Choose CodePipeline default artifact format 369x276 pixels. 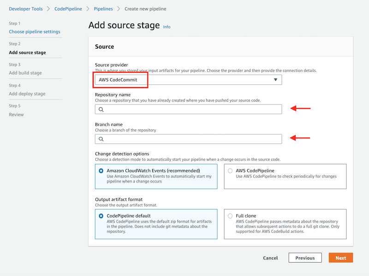tap(101, 216)
